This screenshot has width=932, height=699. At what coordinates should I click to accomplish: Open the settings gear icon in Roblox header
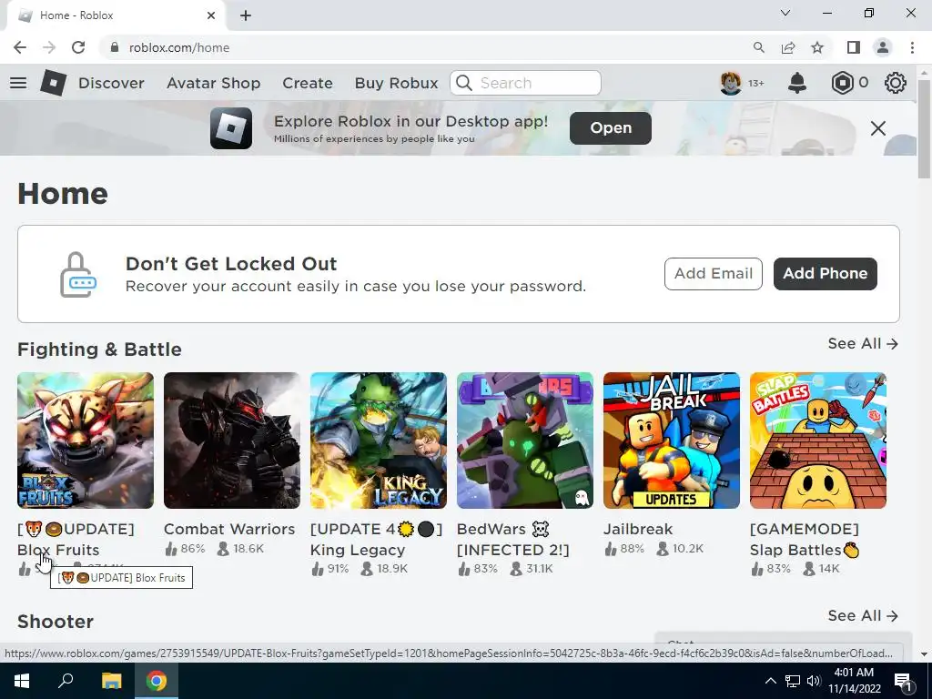896,83
